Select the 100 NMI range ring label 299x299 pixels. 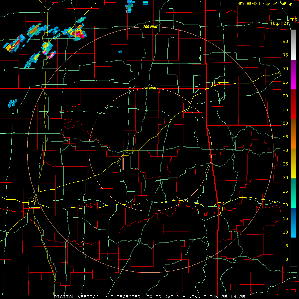[x=150, y=27]
